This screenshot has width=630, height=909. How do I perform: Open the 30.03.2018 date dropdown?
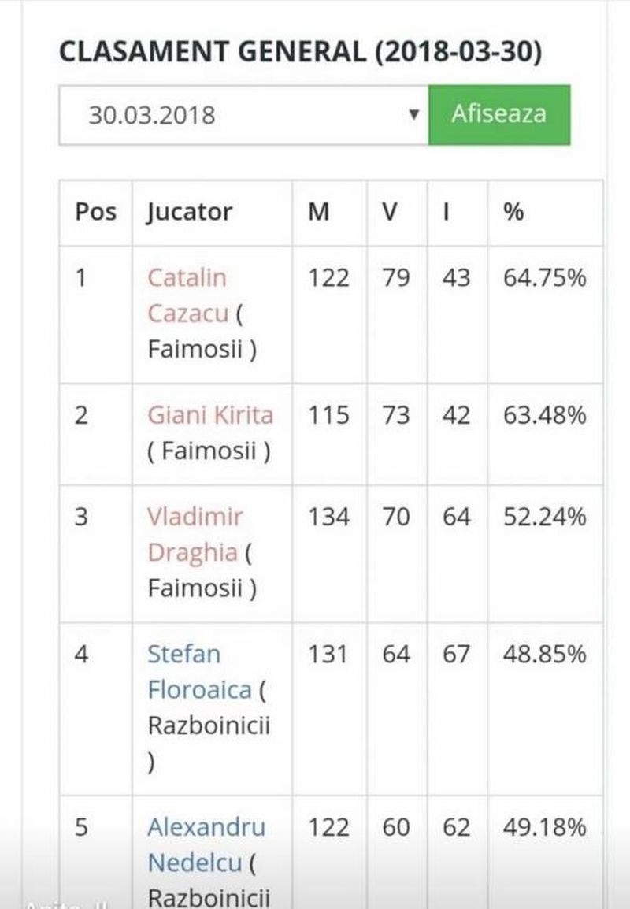(243, 115)
